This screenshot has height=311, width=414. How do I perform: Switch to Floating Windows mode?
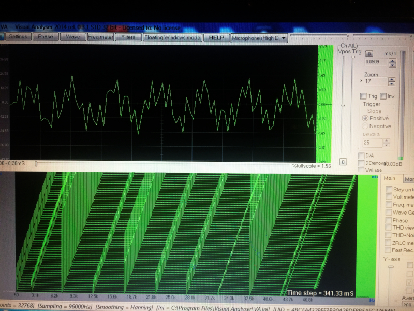[172, 37]
